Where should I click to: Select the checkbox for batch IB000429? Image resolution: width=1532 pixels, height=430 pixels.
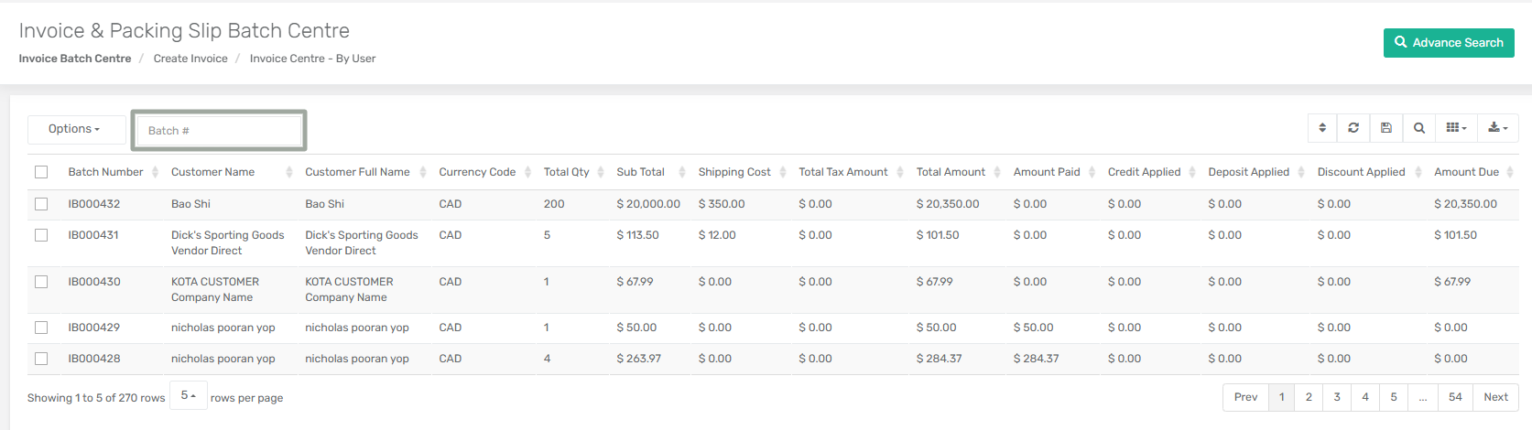(41, 328)
